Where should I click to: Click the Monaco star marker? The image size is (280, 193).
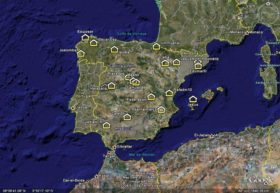[247, 33]
